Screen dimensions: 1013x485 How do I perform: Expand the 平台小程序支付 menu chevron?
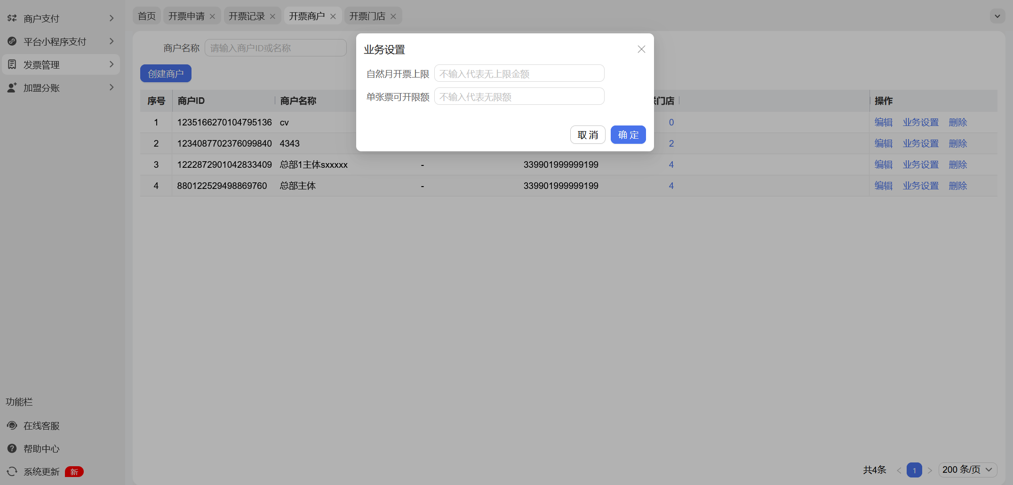pos(112,41)
